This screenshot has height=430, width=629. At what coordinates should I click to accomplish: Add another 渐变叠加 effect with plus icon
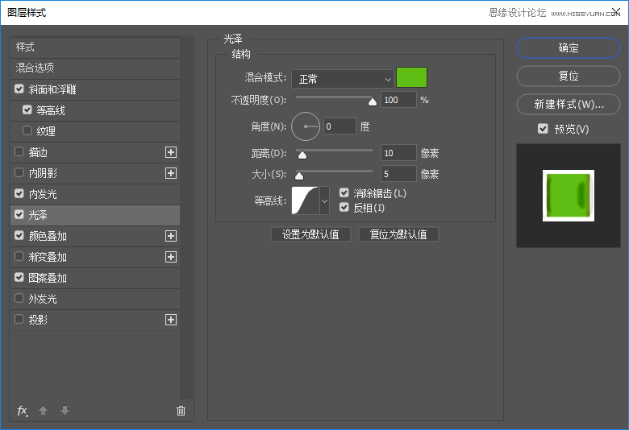coord(171,257)
